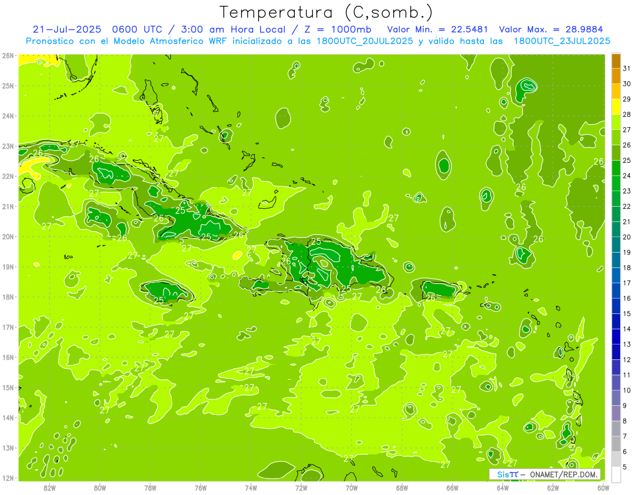Click the color scale label 8

coord(625,421)
